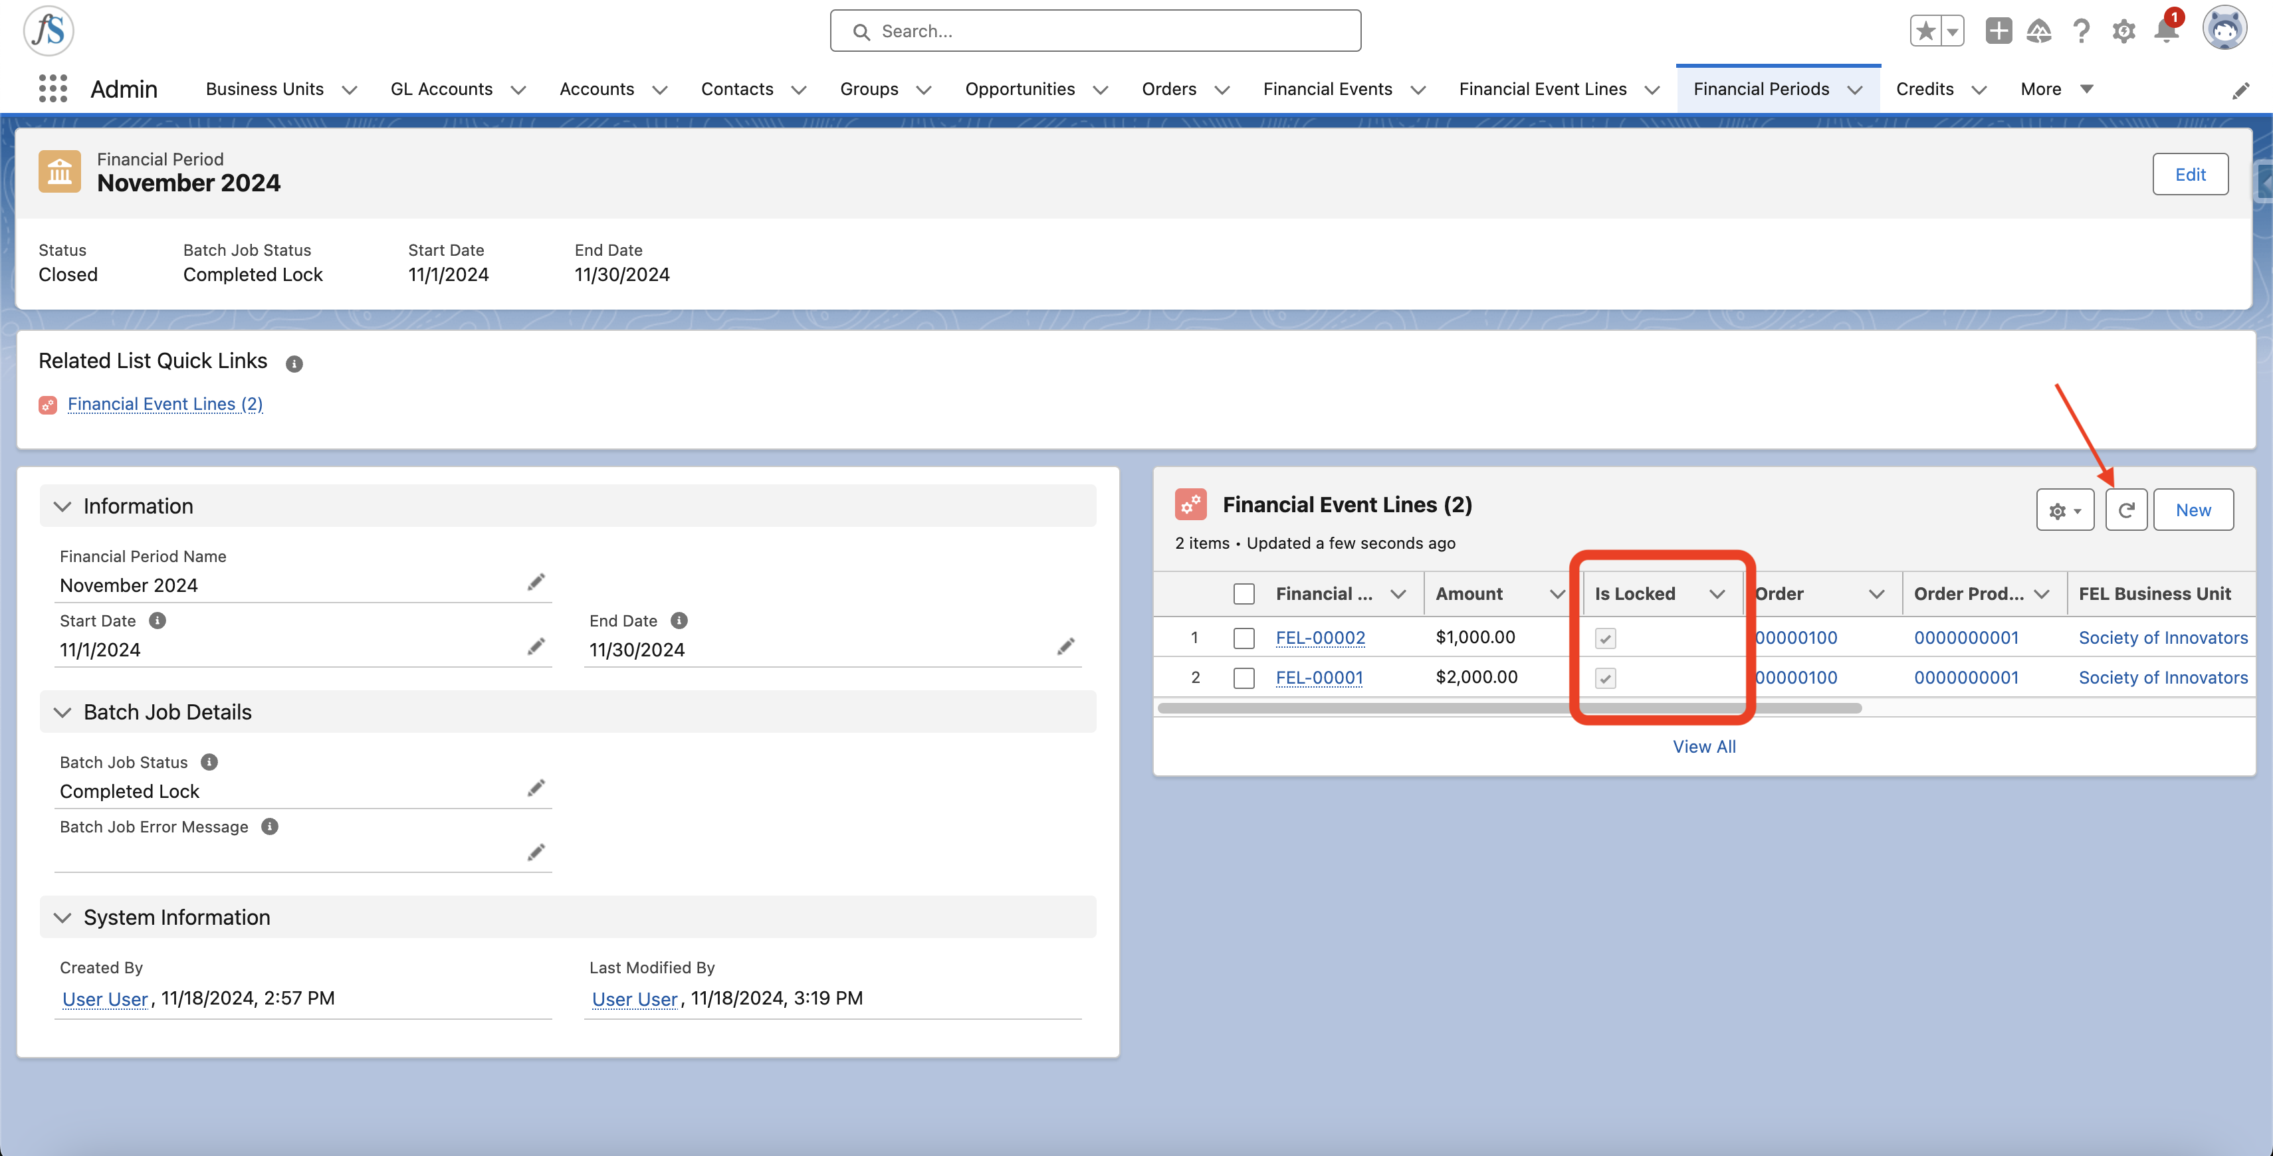The width and height of the screenshot is (2273, 1156).
Task: Collapse the Information section
Action: [62, 506]
